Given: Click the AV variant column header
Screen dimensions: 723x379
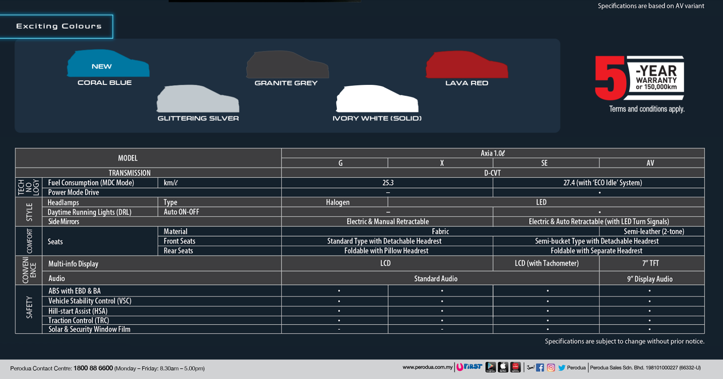Looking at the screenshot, I should pos(650,163).
